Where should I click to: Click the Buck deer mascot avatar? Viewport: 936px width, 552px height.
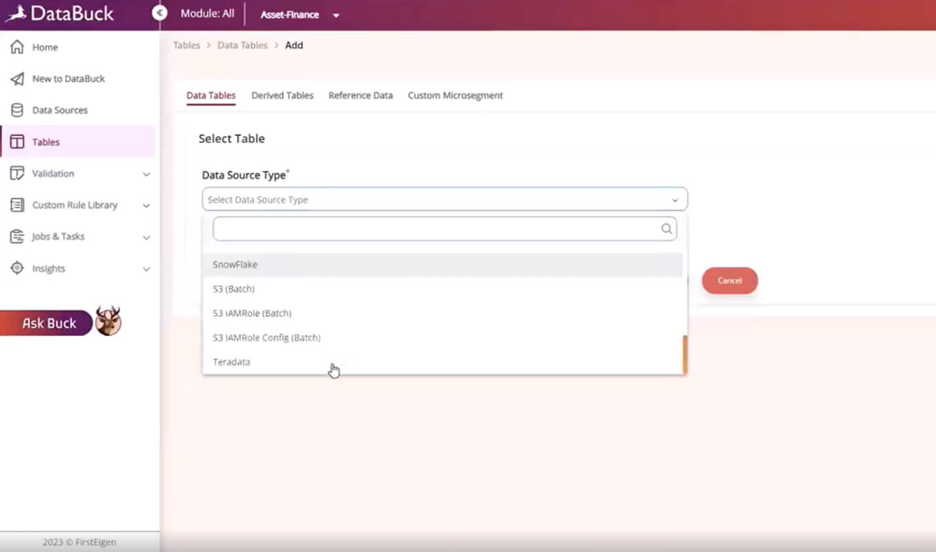coord(108,321)
